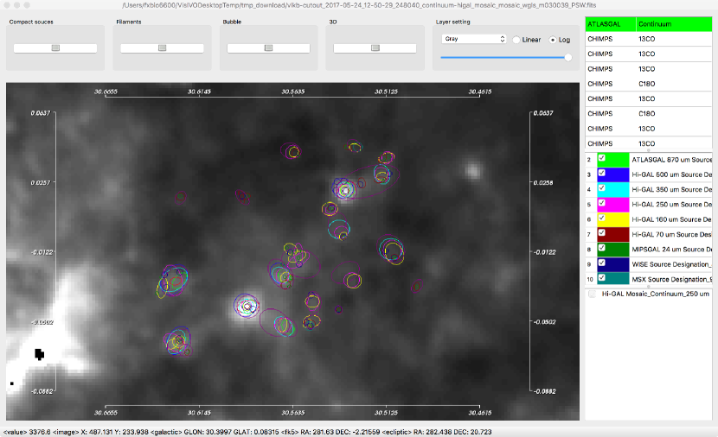The image size is (718, 437).
Task: Select layer name Hi-GAL 160 um Source
Action: [x=671, y=219]
